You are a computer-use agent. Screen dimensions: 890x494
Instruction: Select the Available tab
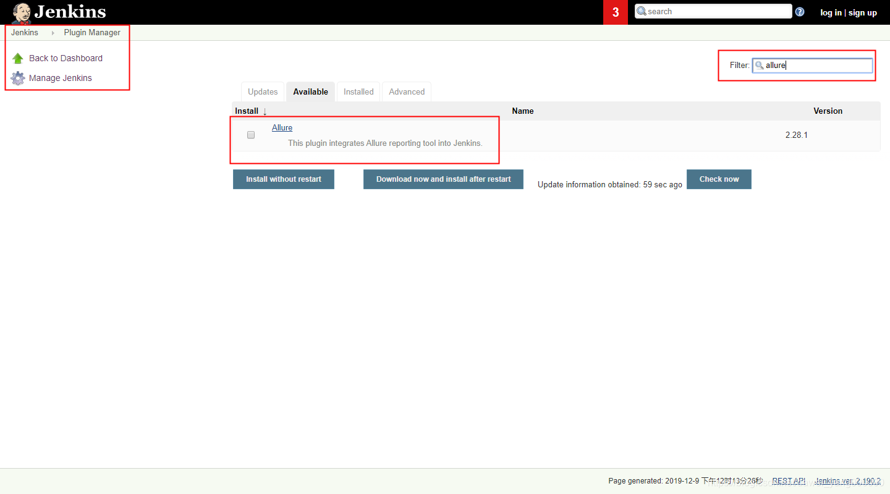pos(310,92)
